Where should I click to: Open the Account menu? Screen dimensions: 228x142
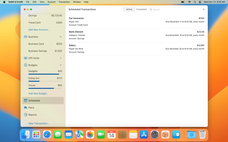tap(52, 2)
